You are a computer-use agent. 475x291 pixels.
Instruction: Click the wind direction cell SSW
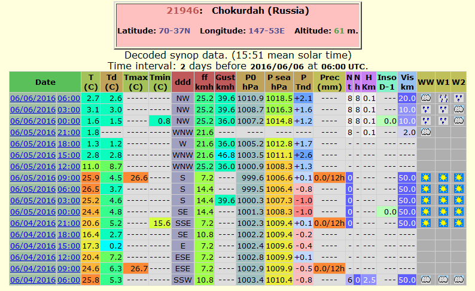(182, 280)
